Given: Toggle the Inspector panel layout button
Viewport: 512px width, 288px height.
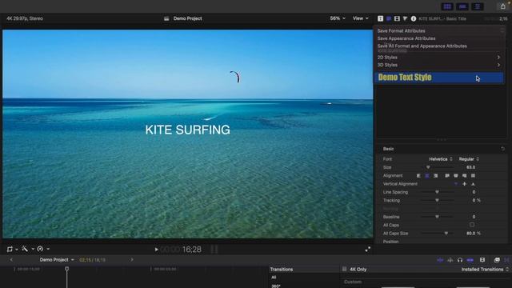Looking at the screenshot, I should pos(478,6).
